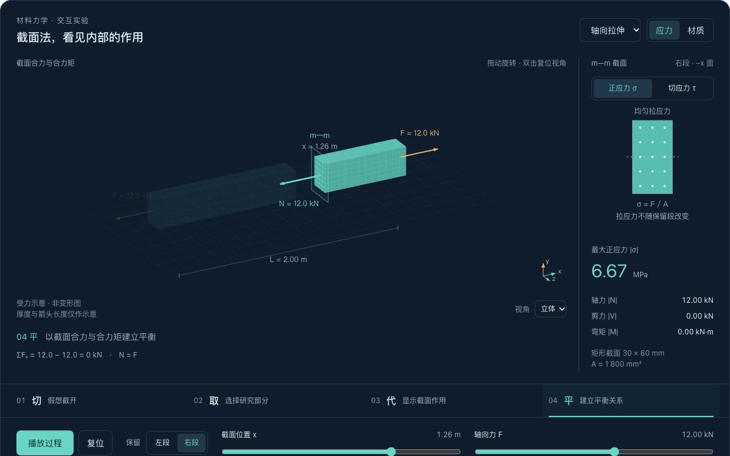Click the 播放过程 button
The width and height of the screenshot is (730, 456).
tap(45, 443)
